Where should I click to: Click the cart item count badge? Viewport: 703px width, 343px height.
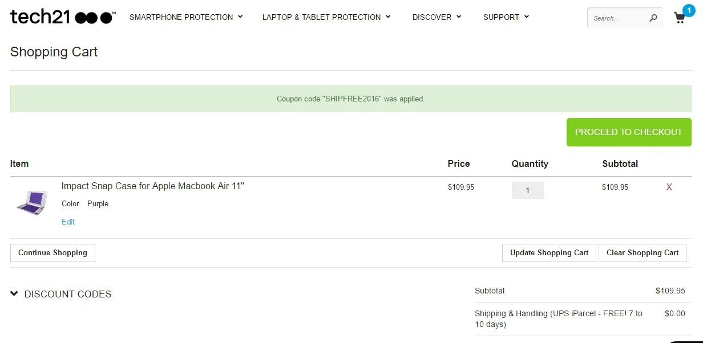coord(689,10)
